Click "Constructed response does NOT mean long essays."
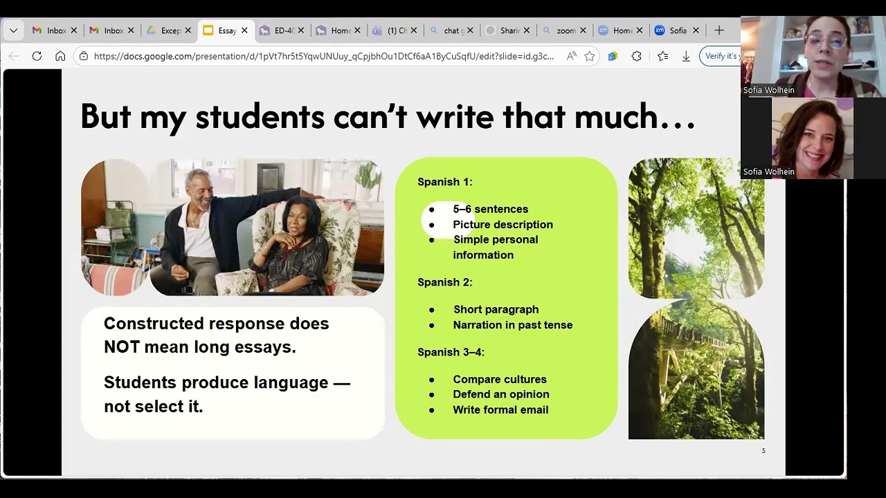886x498 pixels. (217, 335)
